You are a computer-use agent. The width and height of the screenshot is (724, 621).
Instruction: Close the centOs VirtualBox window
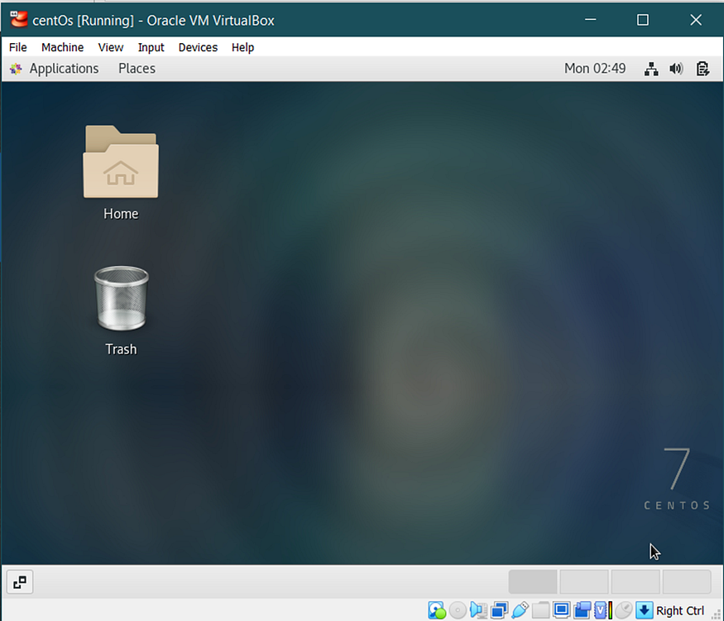696,19
